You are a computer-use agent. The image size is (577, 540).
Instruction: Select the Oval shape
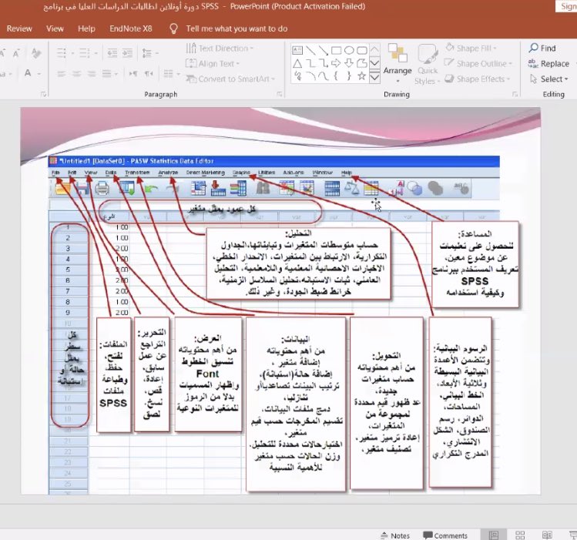349,50
